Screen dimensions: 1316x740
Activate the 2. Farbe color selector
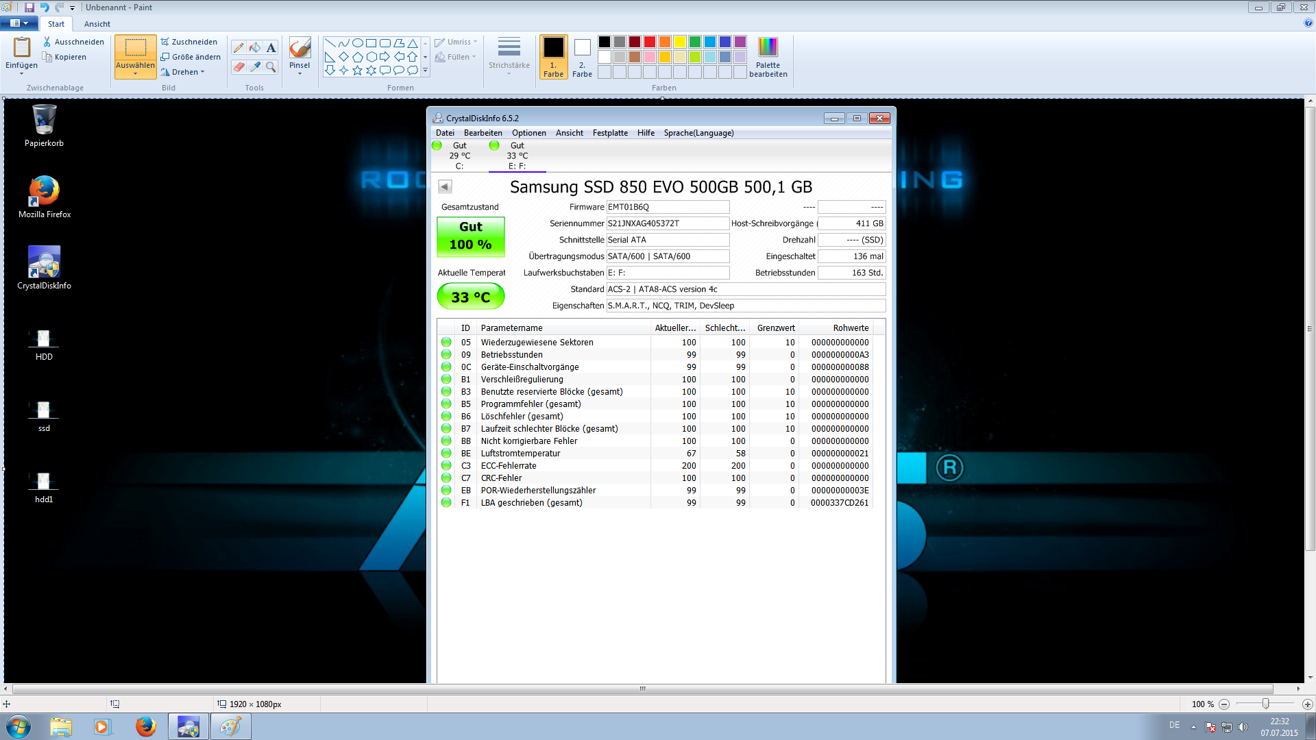582,57
